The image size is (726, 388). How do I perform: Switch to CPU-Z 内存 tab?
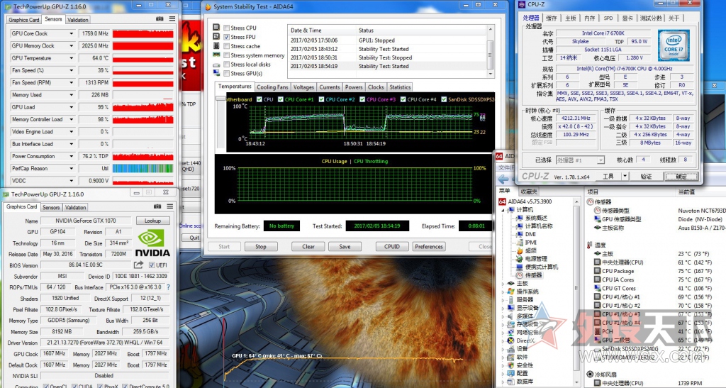tap(589, 18)
